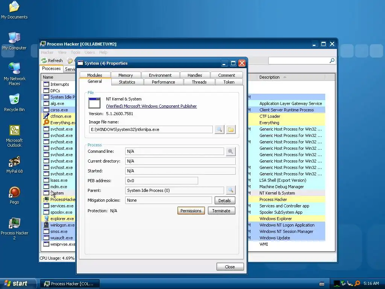Switch to the Comment tab
Viewport: 385px width, 289px height.
tap(226, 75)
